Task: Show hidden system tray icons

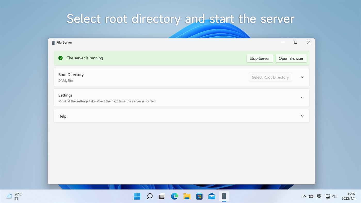Action: tap(304, 196)
